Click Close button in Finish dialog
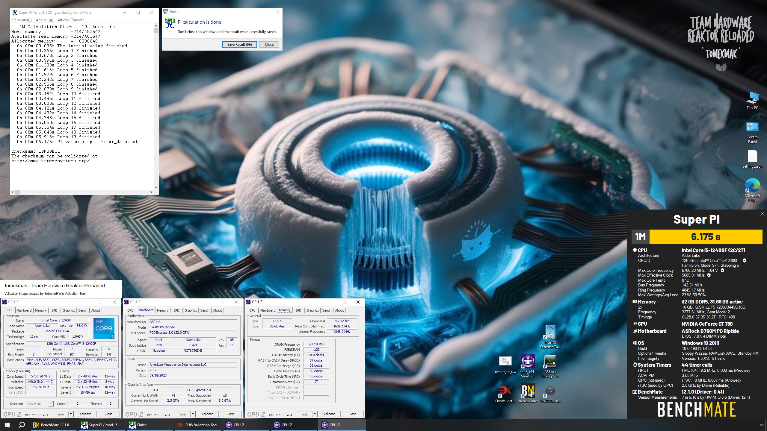This screenshot has height=431, width=767. tap(269, 45)
